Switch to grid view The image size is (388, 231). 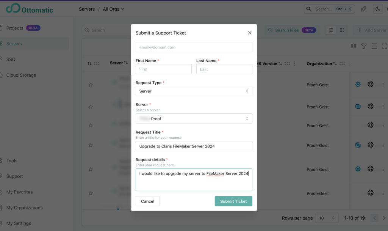[342, 30]
